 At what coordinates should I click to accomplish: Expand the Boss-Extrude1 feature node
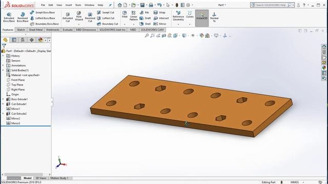coord(3,99)
